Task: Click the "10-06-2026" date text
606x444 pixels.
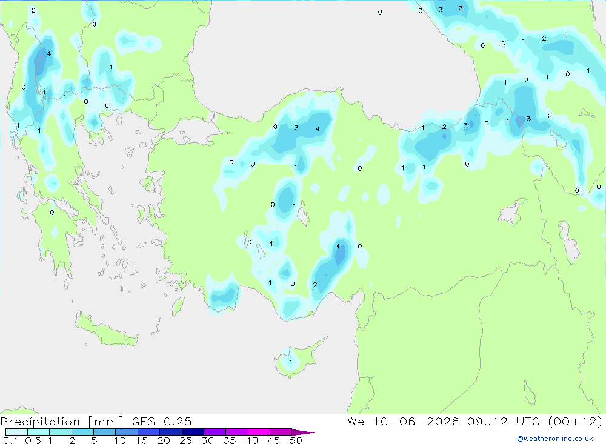Action: 416,422
